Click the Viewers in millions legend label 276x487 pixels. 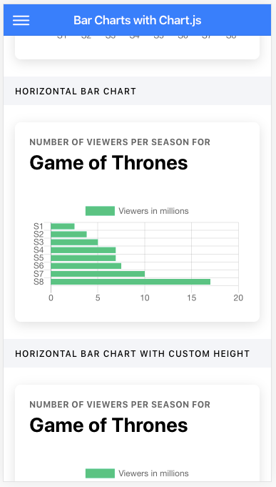tap(153, 211)
